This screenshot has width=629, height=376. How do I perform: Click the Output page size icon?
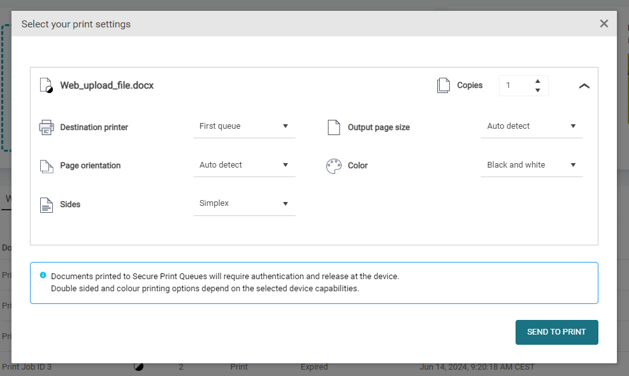(334, 127)
